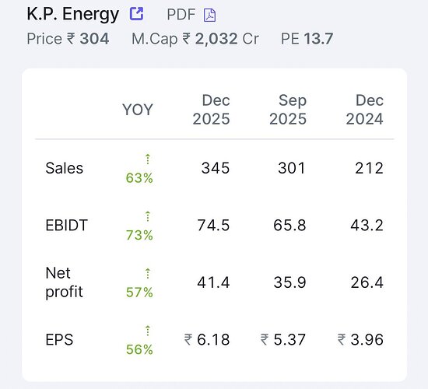Click the Net profit YOY up arrow

[x=148, y=273]
